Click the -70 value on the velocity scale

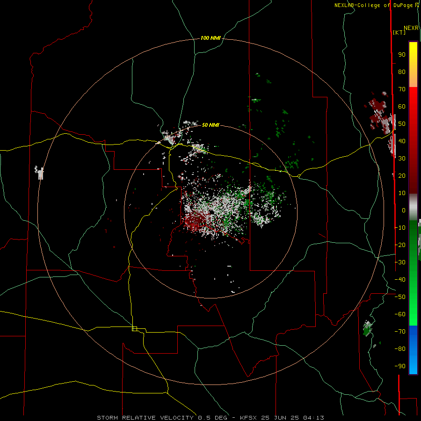coord(400,332)
